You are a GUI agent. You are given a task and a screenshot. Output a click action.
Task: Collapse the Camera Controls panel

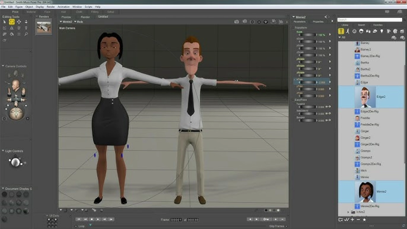click(3, 66)
